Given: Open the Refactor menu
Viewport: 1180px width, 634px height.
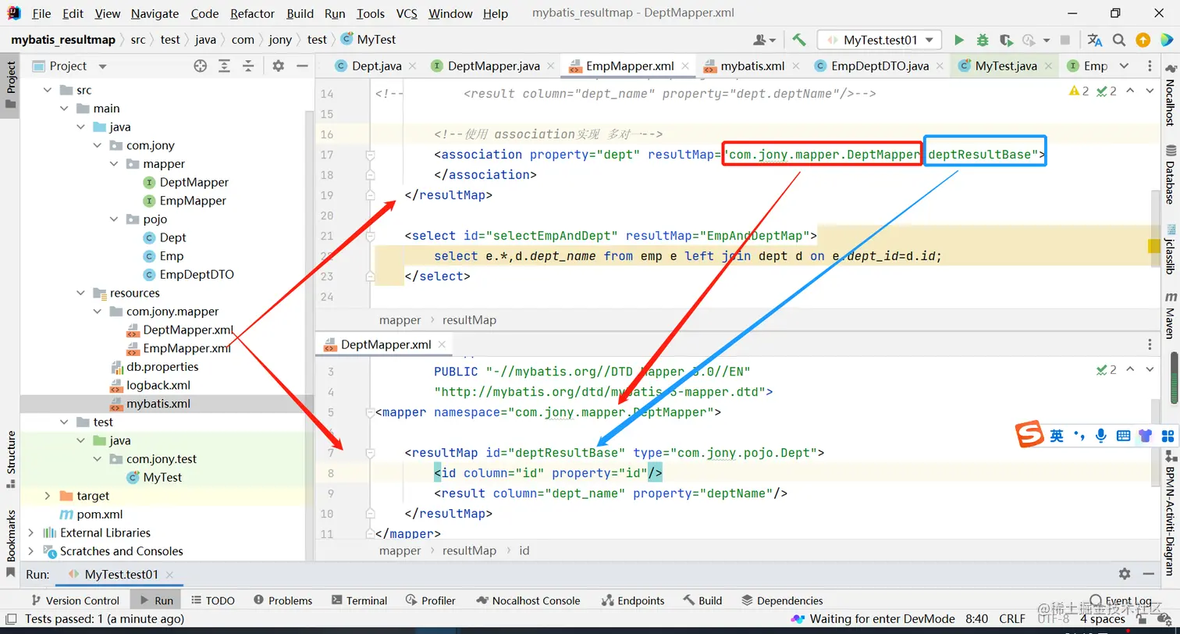Looking at the screenshot, I should point(252,13).
